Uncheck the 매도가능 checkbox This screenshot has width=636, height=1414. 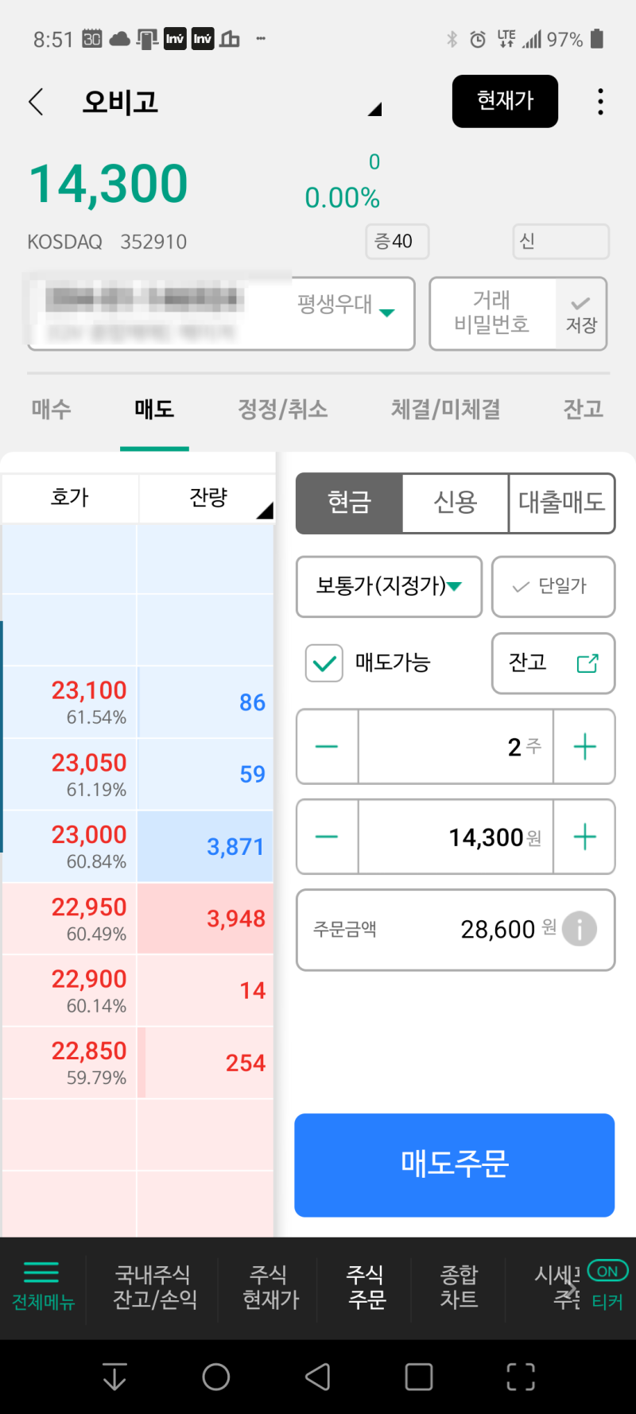coord(323,662)
